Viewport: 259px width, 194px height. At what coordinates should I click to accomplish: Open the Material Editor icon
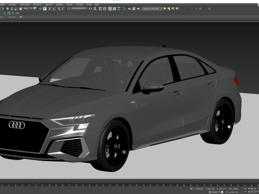[124, 9]
